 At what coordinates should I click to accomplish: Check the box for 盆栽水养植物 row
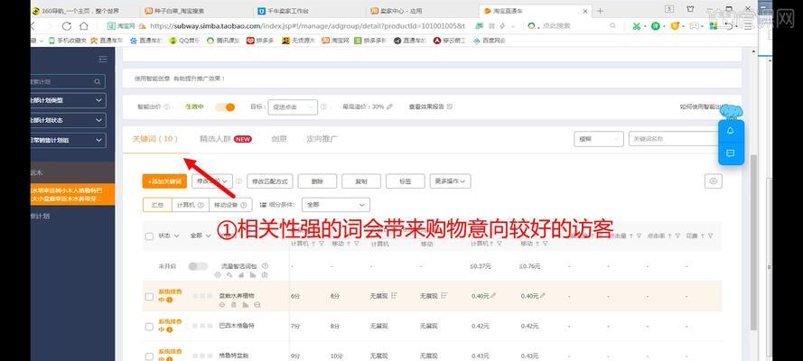tap(149, 296)
